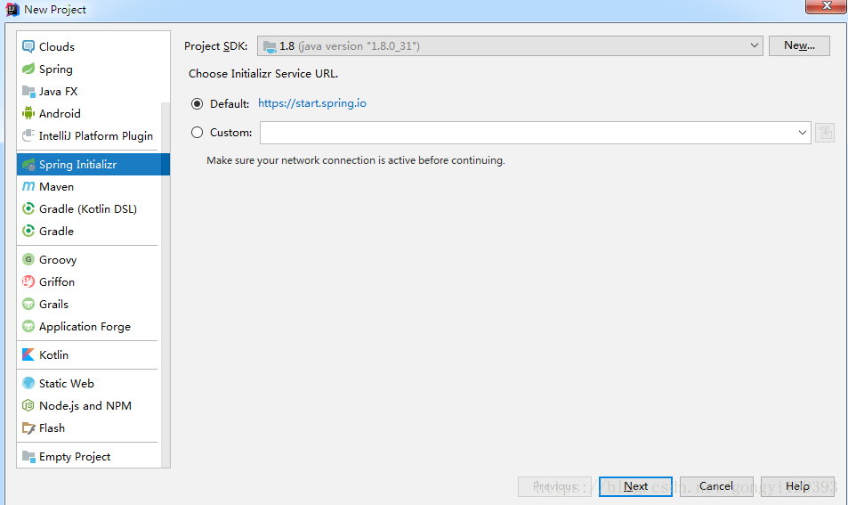Select the Grails entry
848x505 pixels.
89,304
